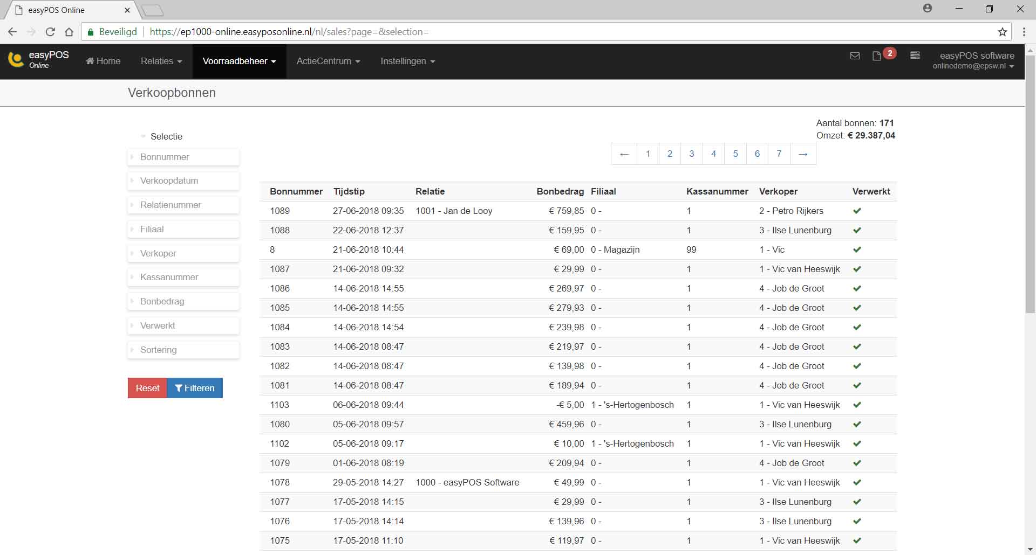Open the onlinedemo@epsw.nl account dropdown
The width and height of the screenshot is (1036, 555).
click(x=973, y=60)
